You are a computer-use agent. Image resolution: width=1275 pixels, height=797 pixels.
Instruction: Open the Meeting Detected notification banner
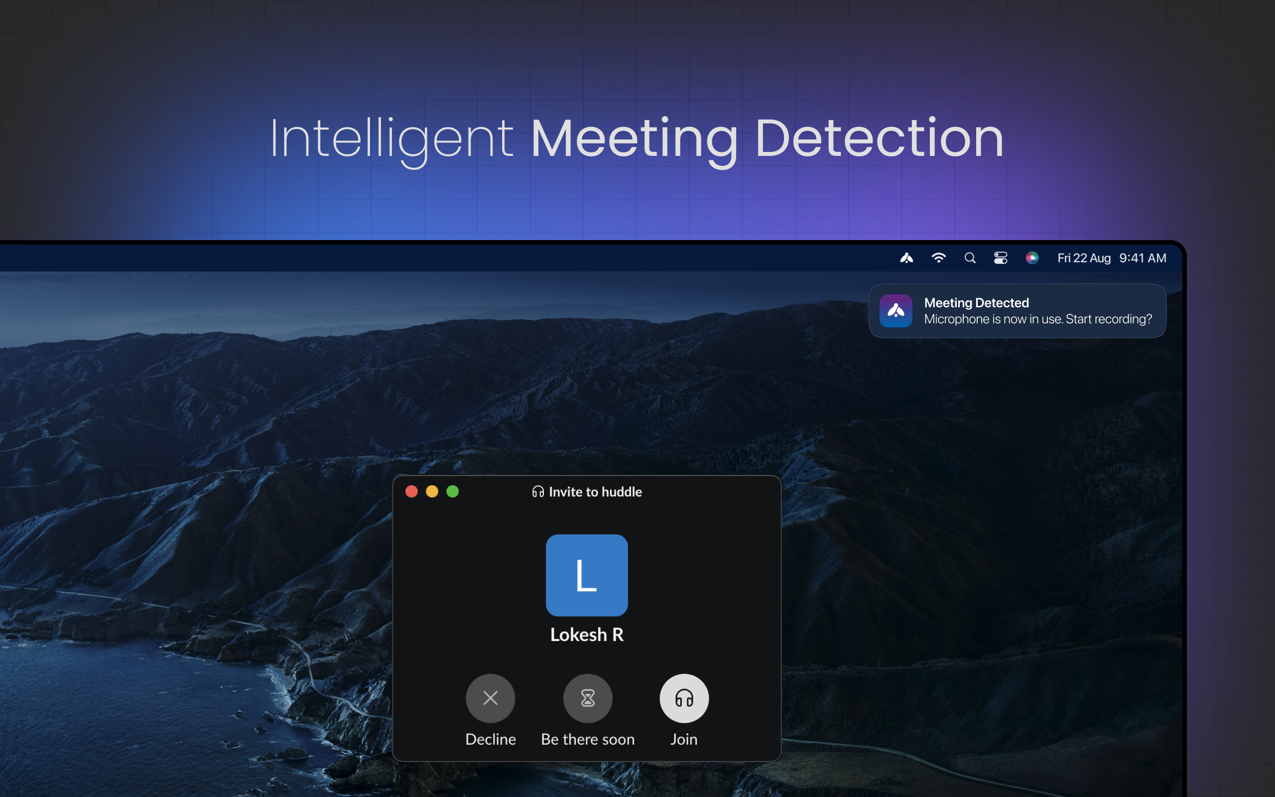coord(1037,311)
